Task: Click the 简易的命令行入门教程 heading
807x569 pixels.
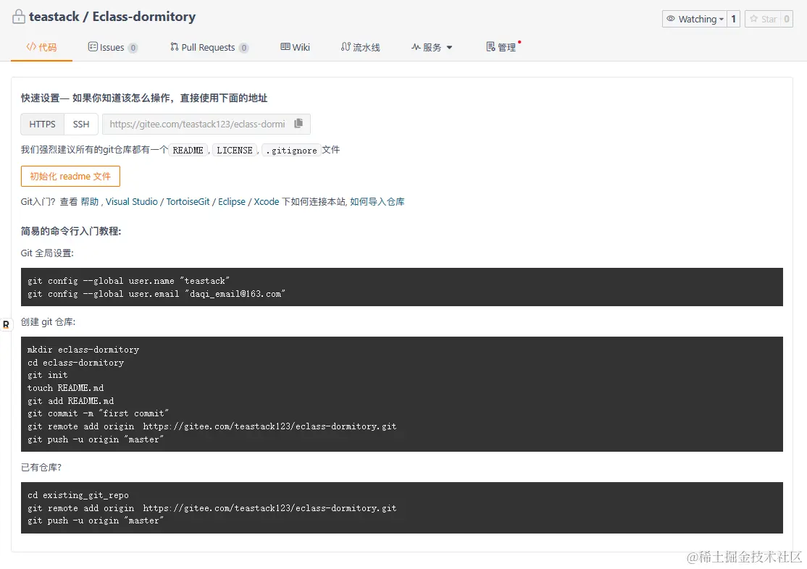Action: [71, 231]
